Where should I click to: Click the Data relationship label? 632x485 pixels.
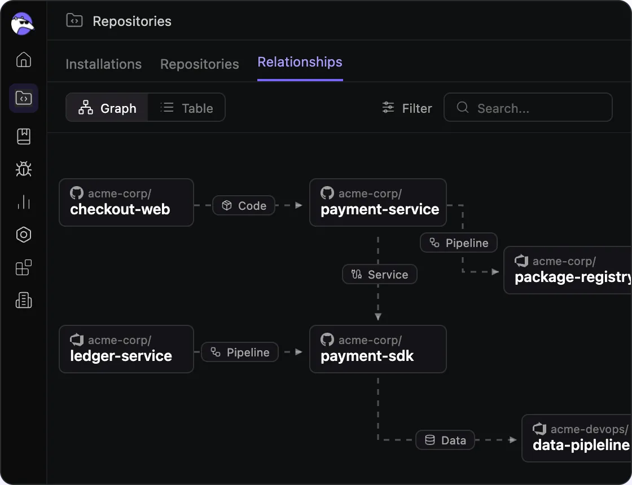[x=445, y=440]
